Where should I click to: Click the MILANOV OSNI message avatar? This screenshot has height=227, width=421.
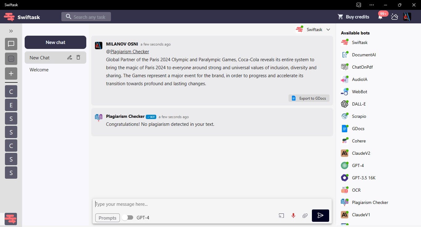pos(99,46)
